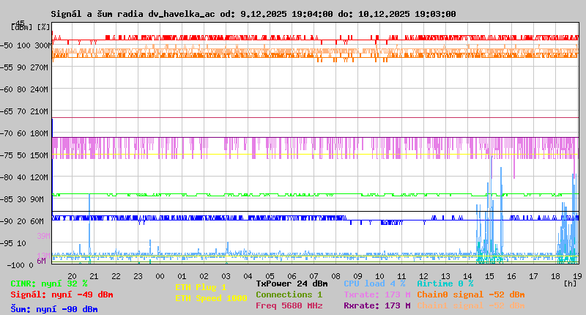Click the 'TxPower 24 dBm' legend label
This screenshot has width=586, height=315.
pyautogui.click(x=292, y=284)
